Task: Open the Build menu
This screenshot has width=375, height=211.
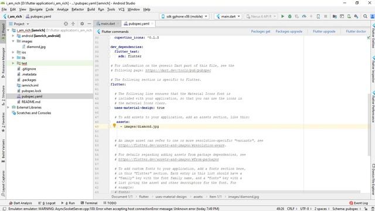Action: (91, 9)
